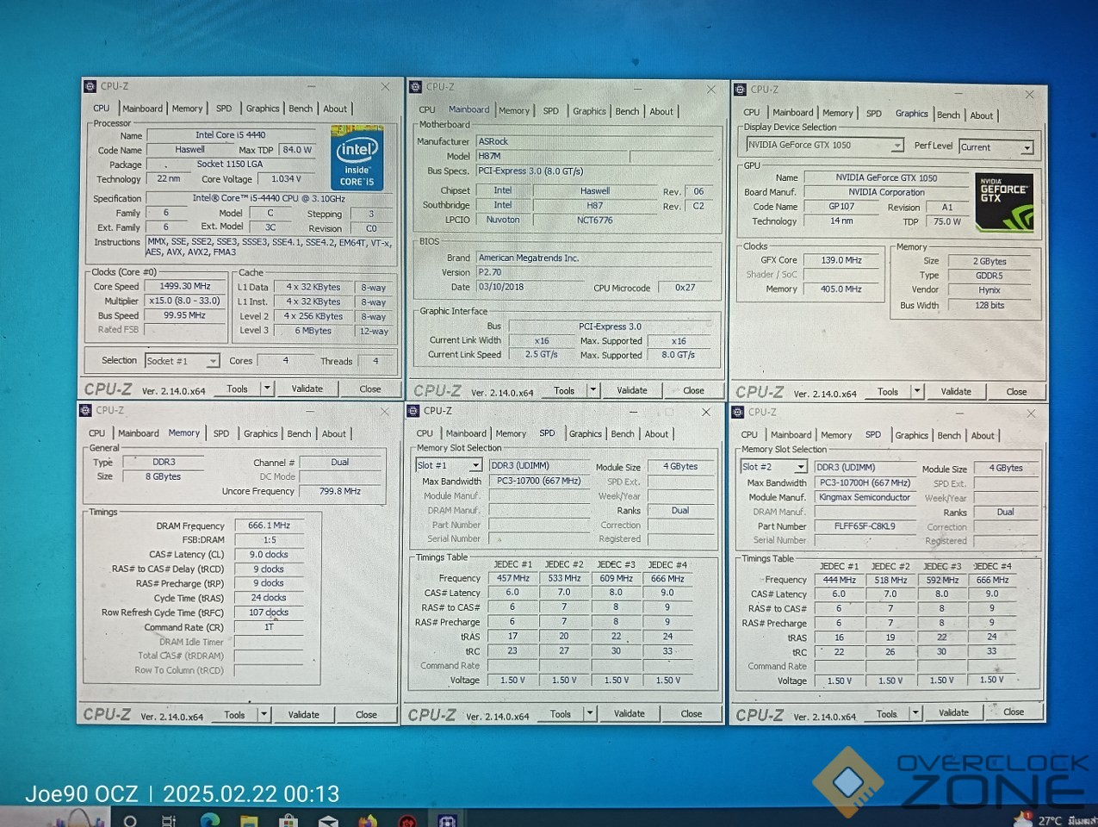This screenshot has width=1098, height=827.
Task: Open the NVIDIA GeForce GTX 1050 device dropdown
Action: tap(825, 145)
